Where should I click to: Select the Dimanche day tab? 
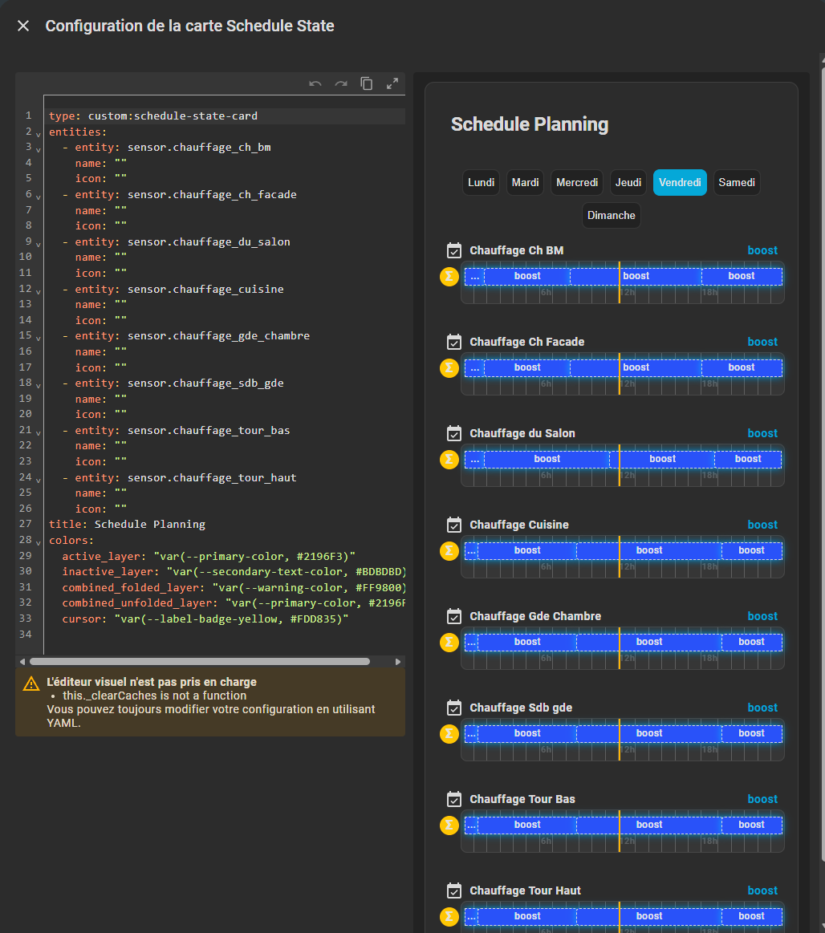(611, 216)
